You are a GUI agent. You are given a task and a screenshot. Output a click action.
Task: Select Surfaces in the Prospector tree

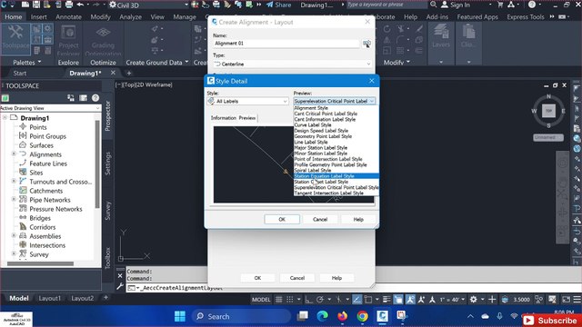[x=41, y=145]
